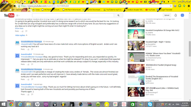191x107 pixels.
Task: Click the Upload button
Action: point(167,15)
